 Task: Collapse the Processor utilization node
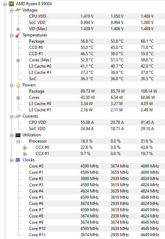coord(18,142)
